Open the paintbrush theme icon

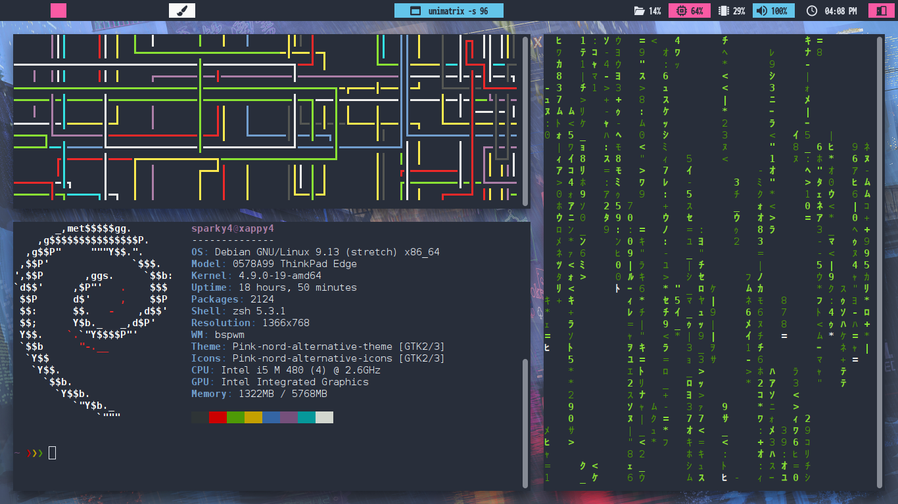point(182,10)
